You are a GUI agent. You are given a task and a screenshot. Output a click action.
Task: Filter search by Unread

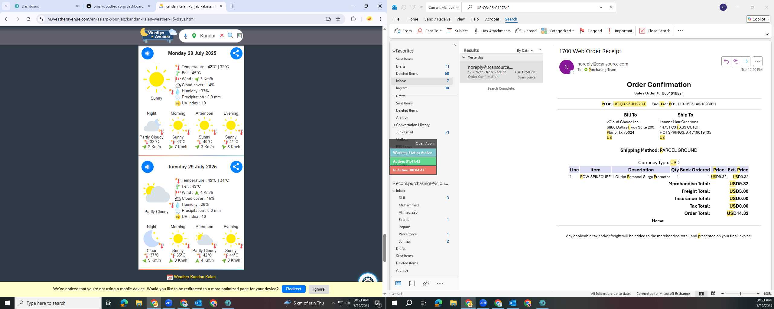(x=526, y=31)
